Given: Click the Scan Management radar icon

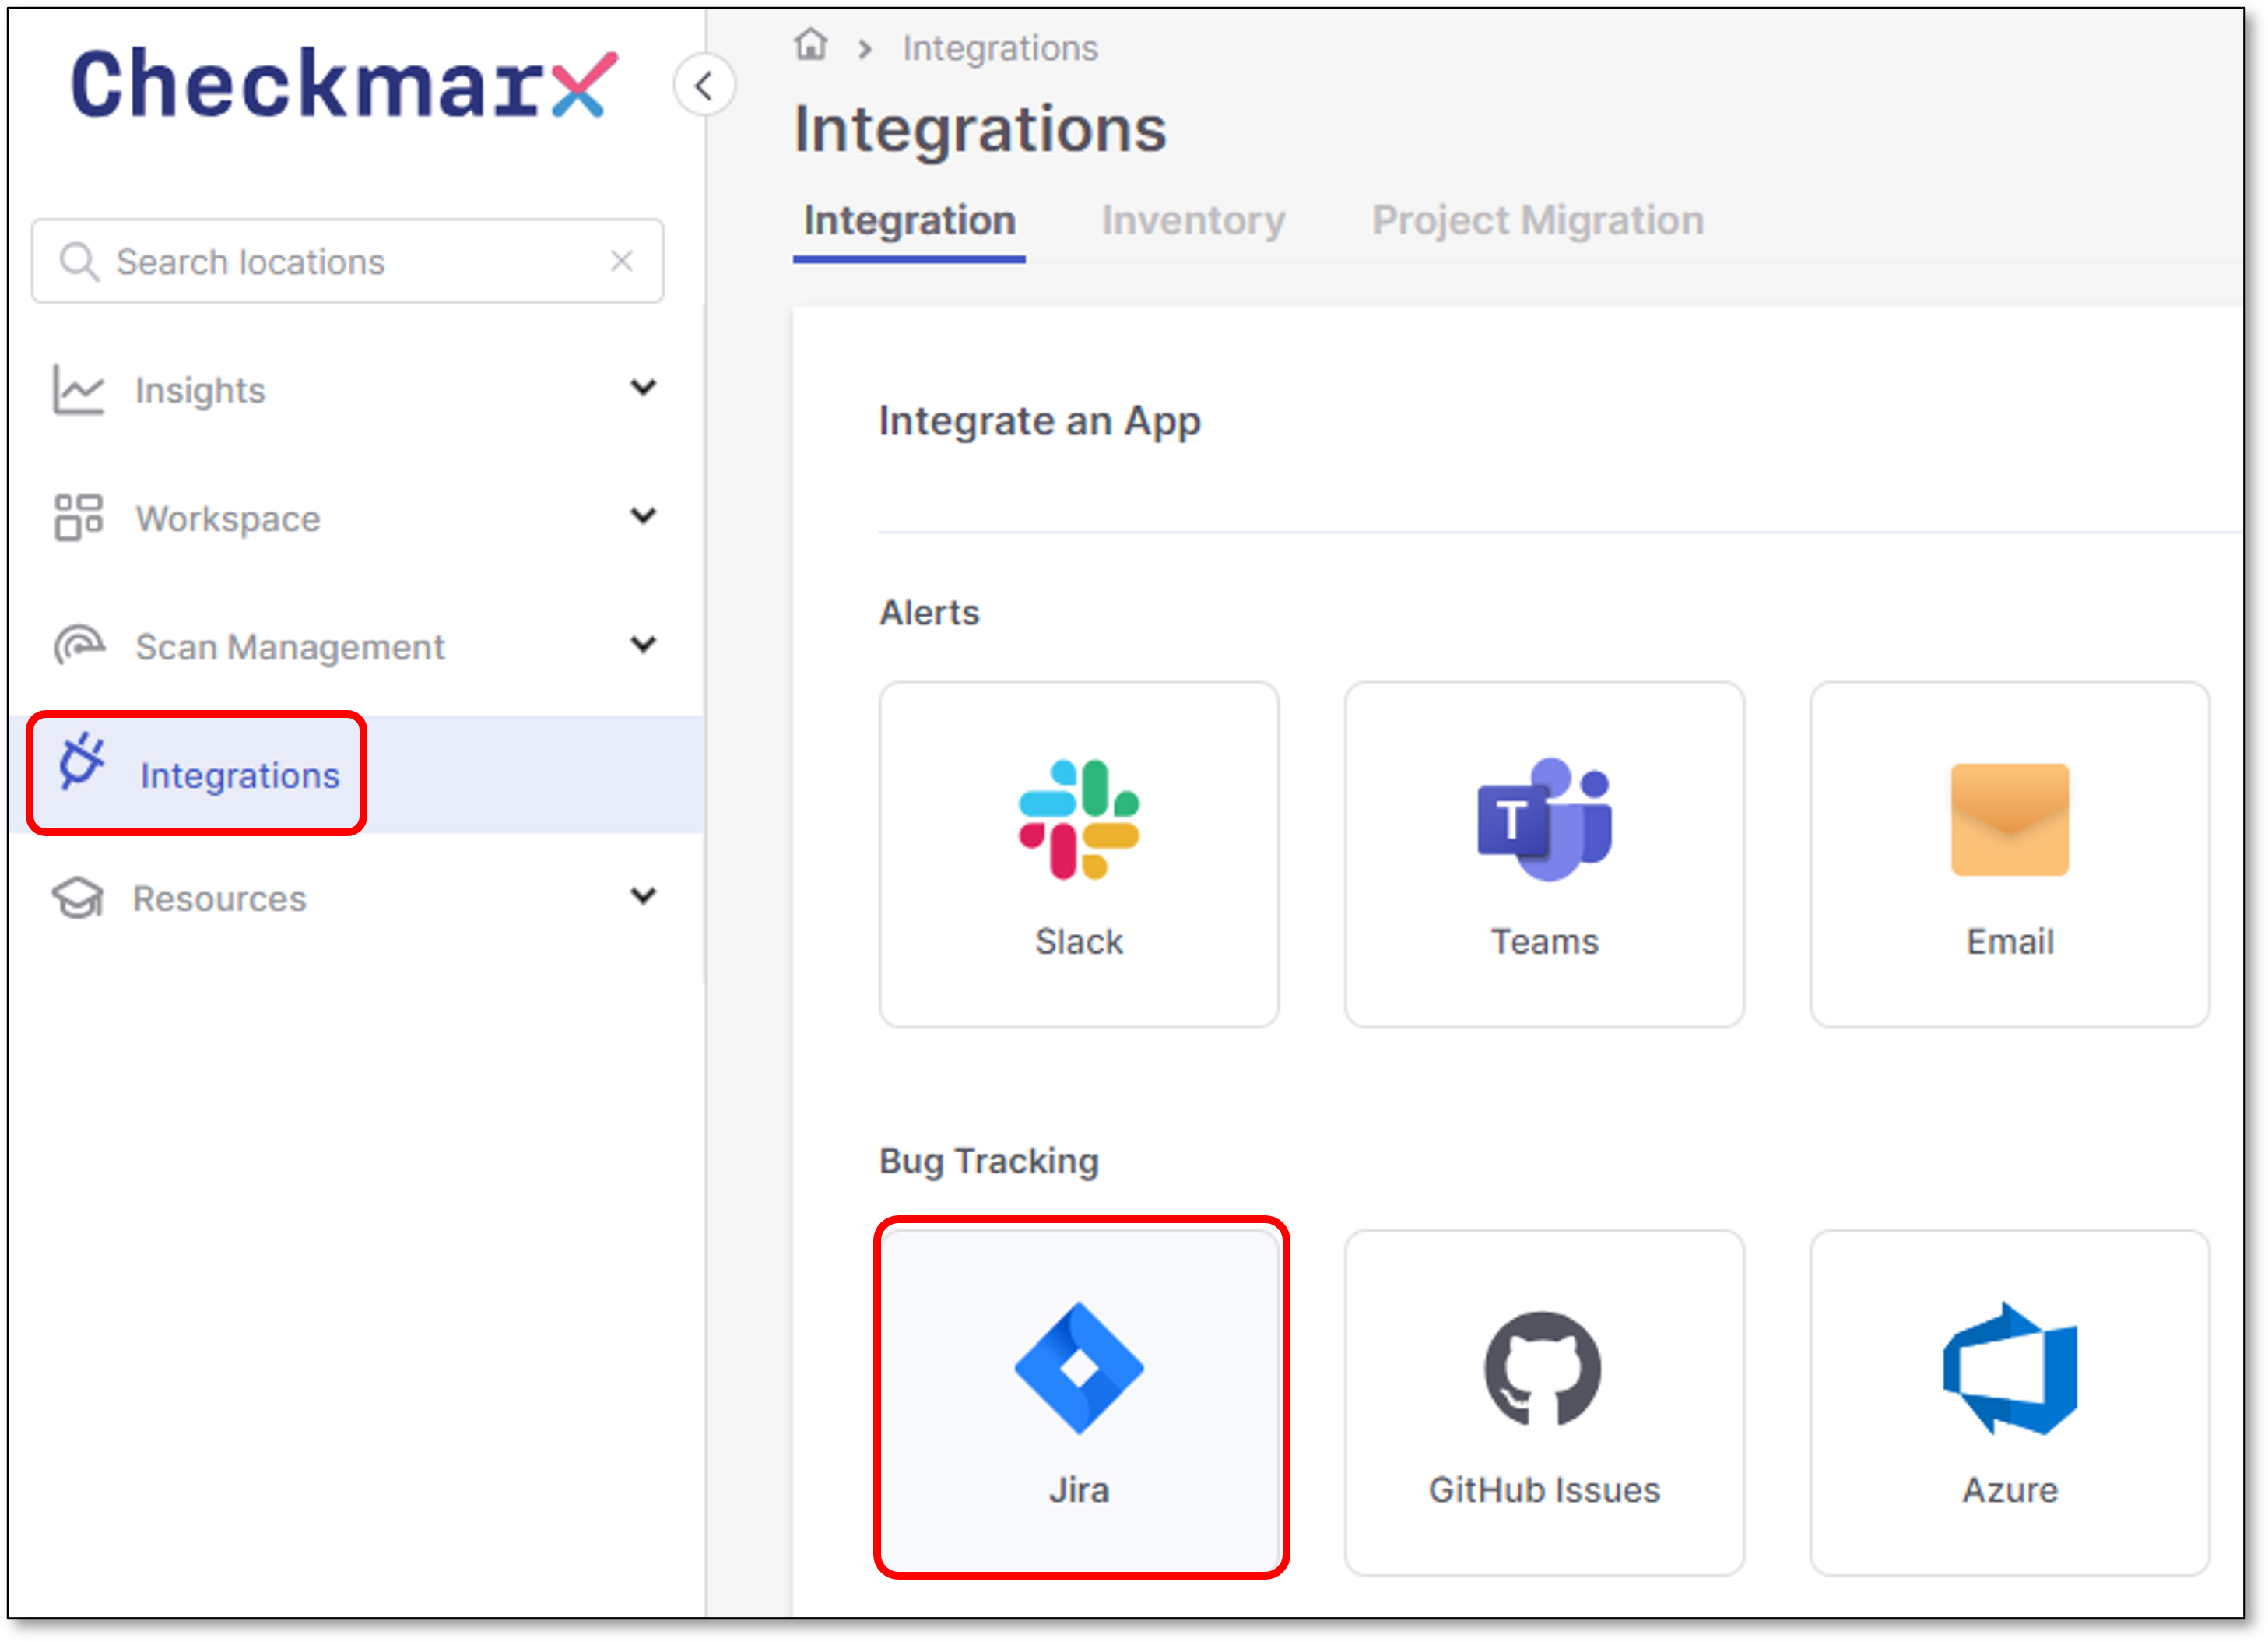Looking at the screenshot, I should coord(79,646).
